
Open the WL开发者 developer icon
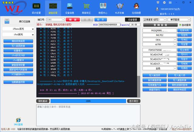[119, 8]
